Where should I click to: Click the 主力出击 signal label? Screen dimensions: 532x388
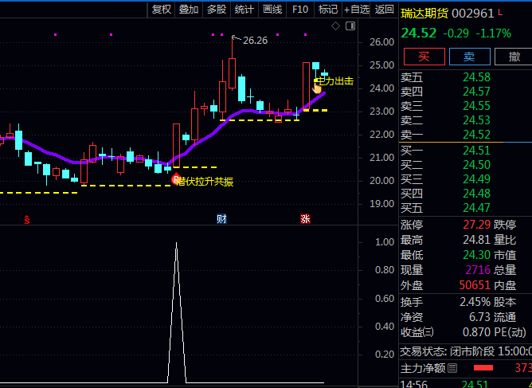pyautogui.click(x=334, y=81)
